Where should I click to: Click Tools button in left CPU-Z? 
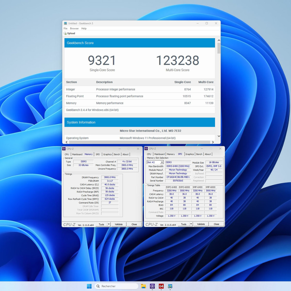coord(101,225)
